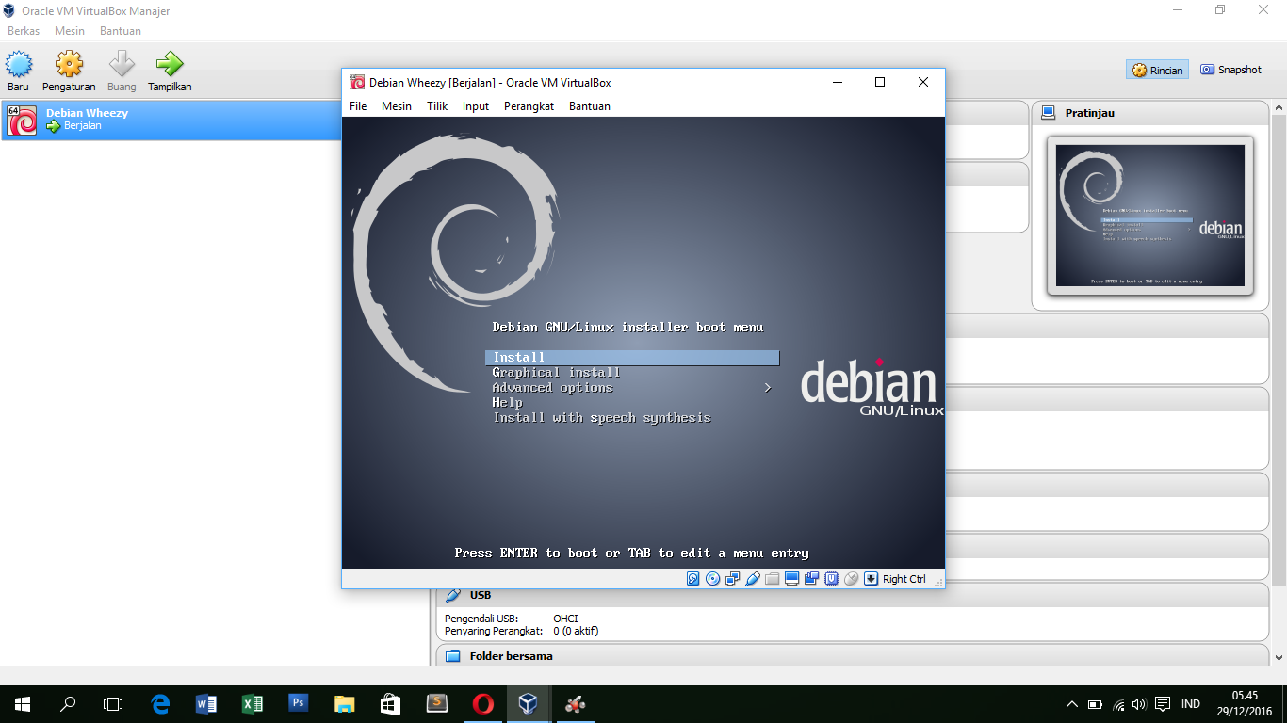This screenshot has height=723, width=1287.
Task: Click the optical disc indicator in VM status bar
Action: click(713, 579)
